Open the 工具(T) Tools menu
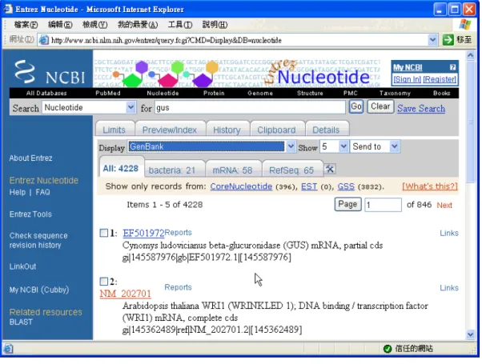Image resolution: width=482 pixels, height=364 pixels. click(x=180, y=25)
